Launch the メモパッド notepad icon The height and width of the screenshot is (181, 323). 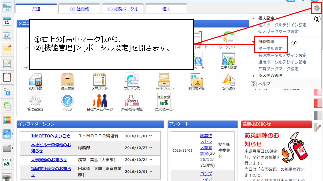click(99, 80)
